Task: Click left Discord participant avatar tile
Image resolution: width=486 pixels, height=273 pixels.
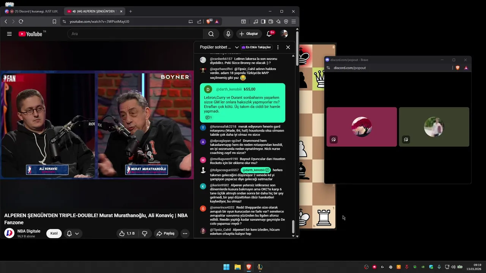Action: (361, 127)
